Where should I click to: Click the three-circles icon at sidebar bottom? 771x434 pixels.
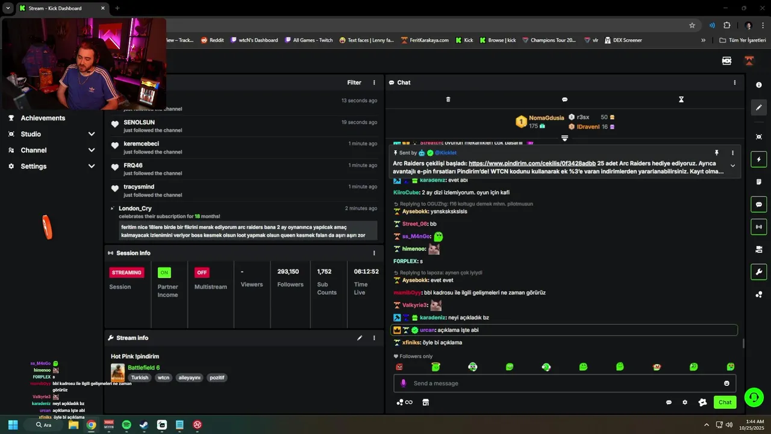(758, 294)
